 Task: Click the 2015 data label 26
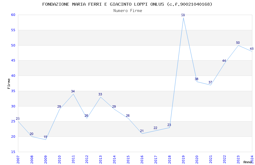[x=128, y=116]
